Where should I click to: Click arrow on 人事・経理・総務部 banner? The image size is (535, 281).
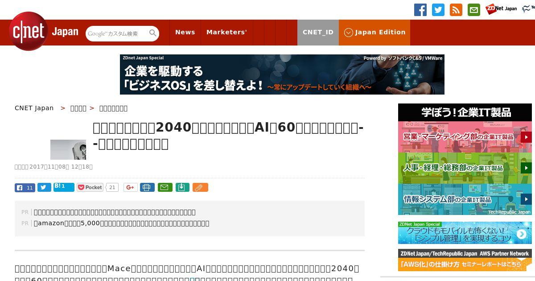(x=526, y=168)
